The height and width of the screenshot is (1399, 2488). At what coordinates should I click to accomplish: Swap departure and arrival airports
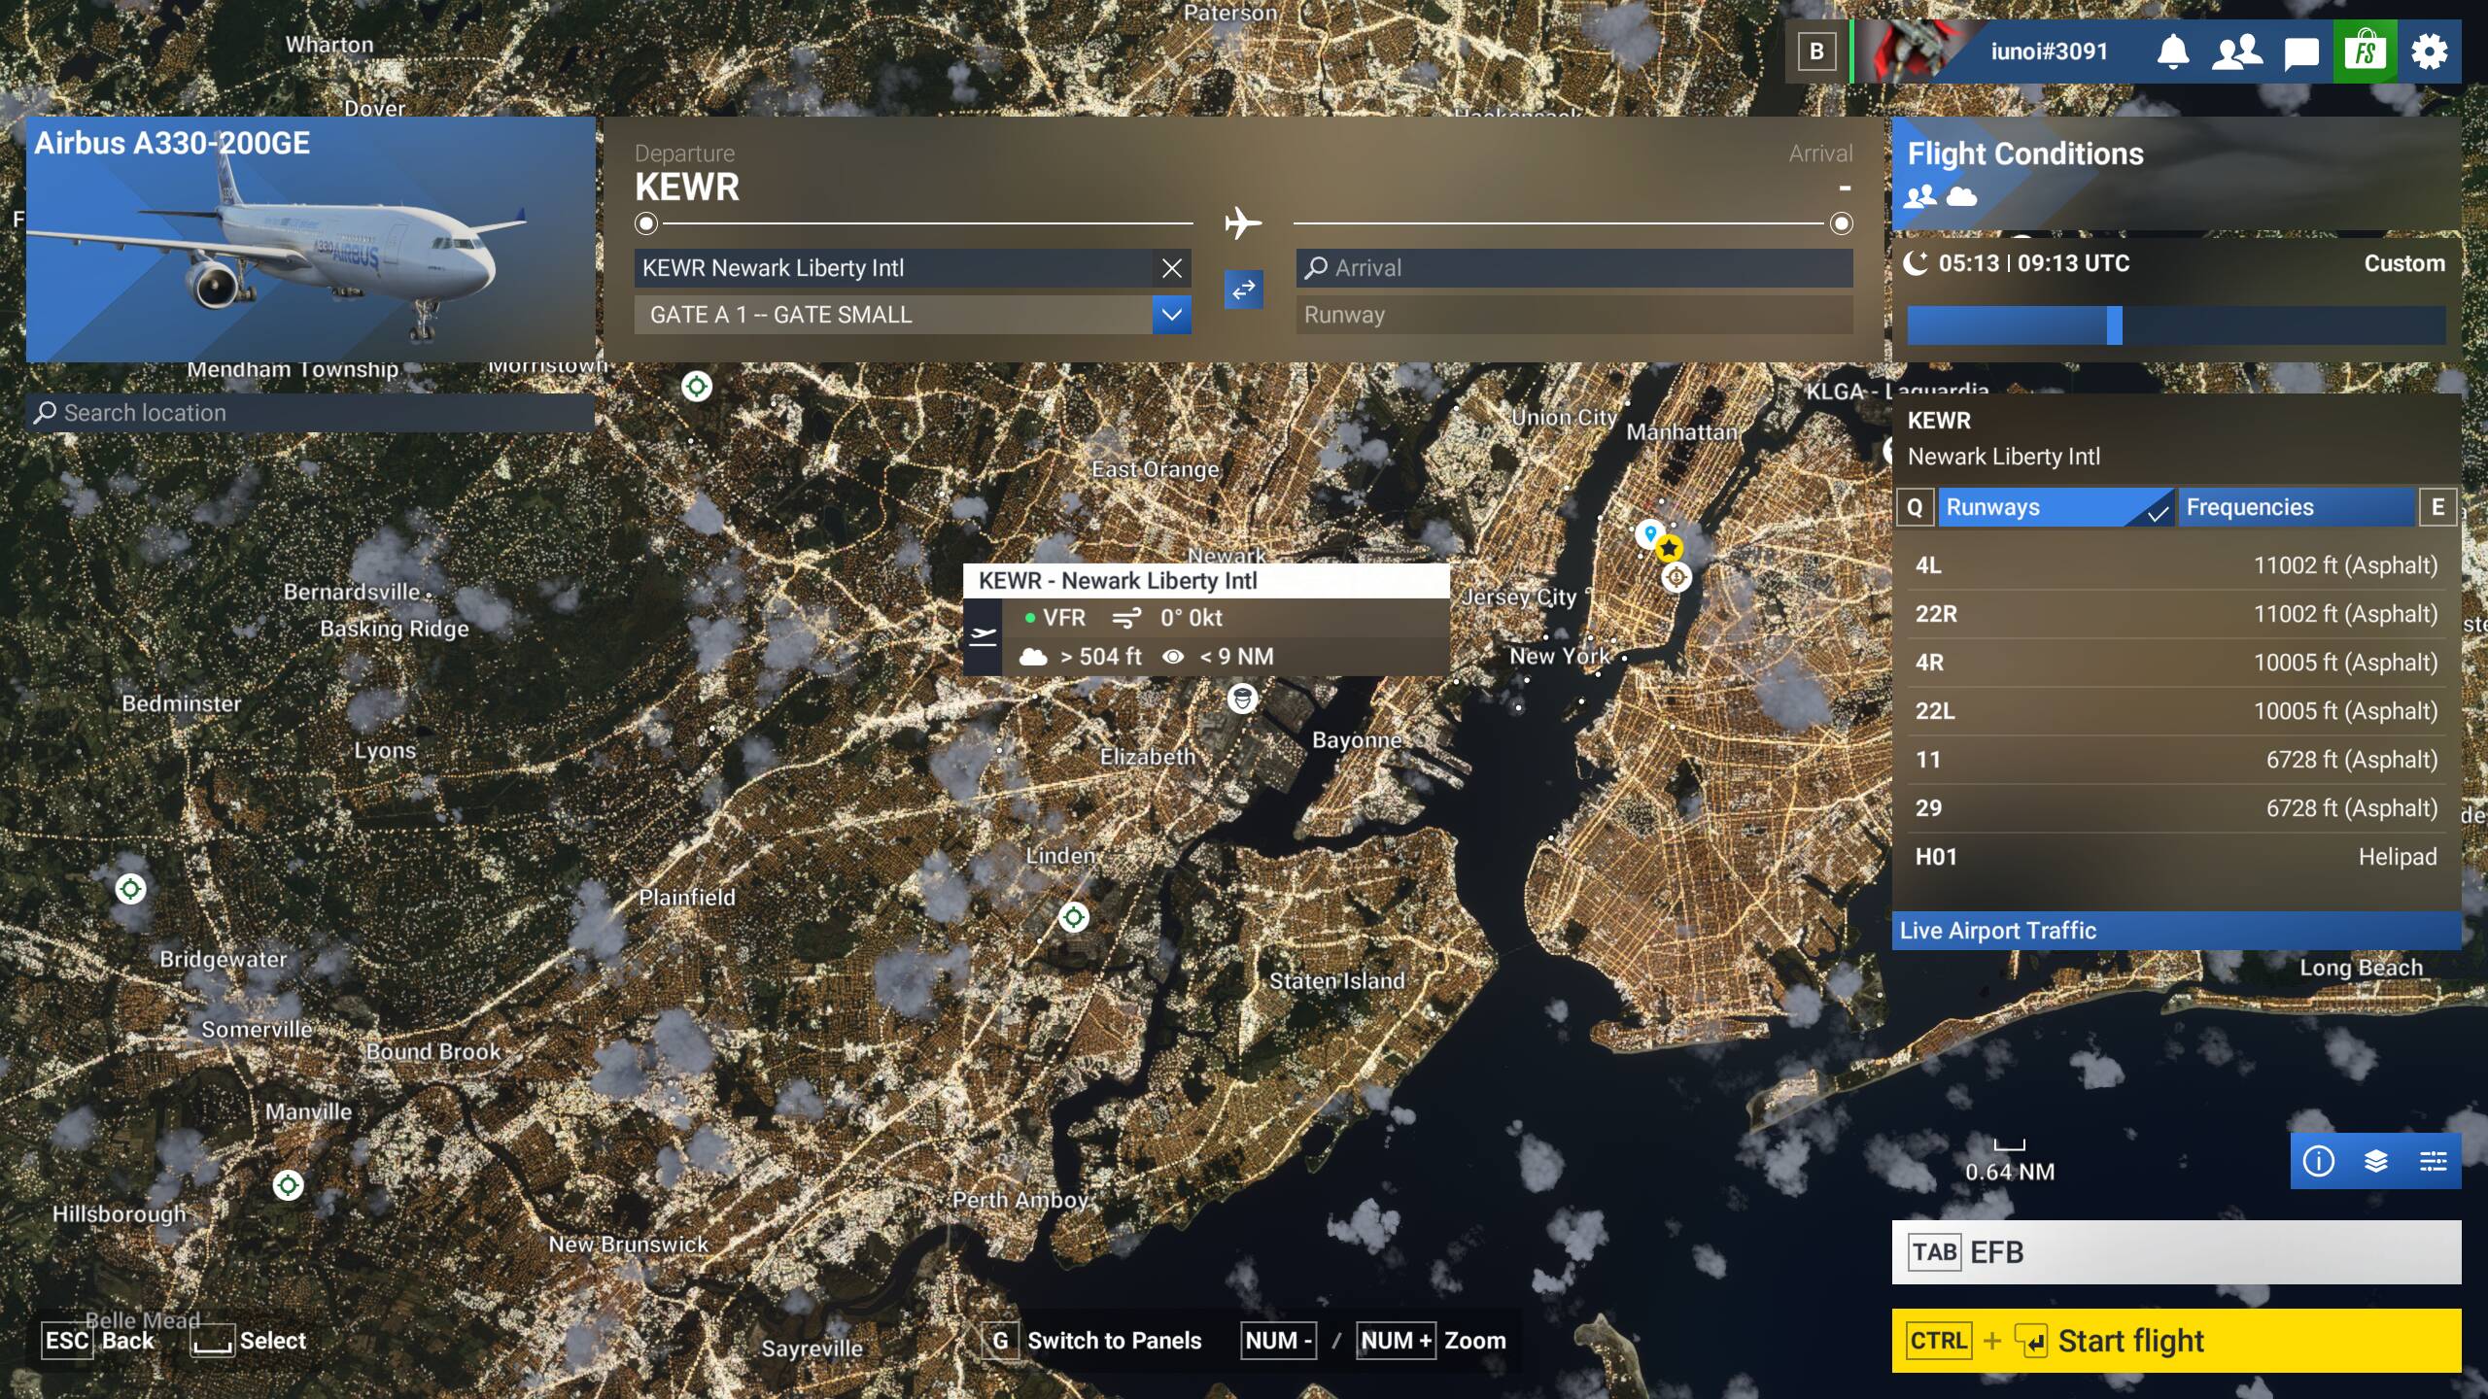1243,290
